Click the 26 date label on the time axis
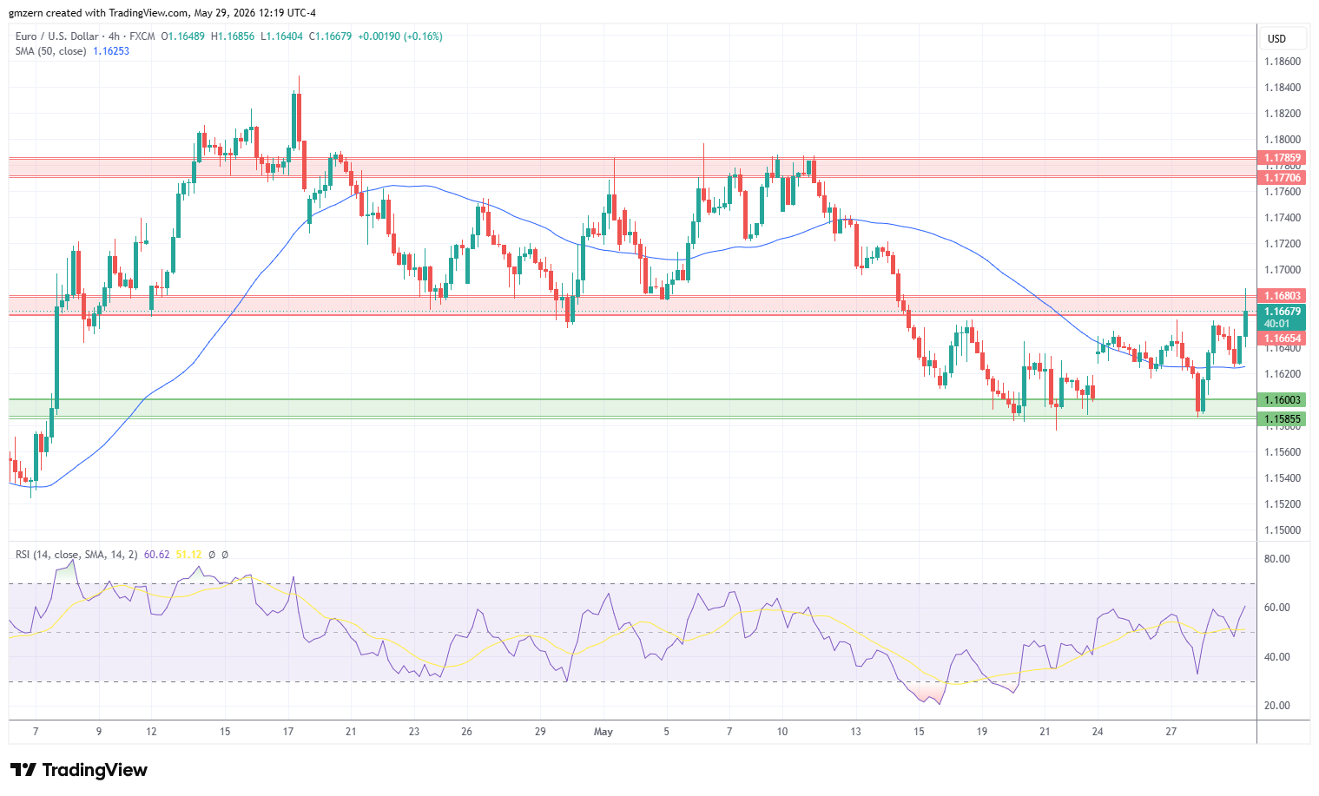1319x796 pixels. (x=466, y=732)
